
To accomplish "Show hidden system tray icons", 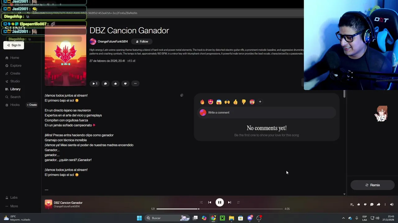I will (343, 218).
